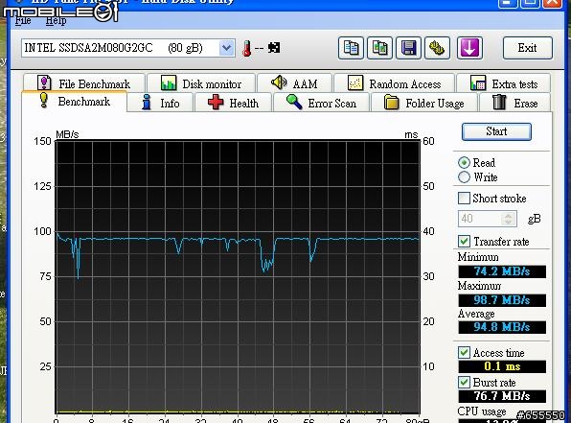Toggle the Transfer rate checkbox
571x423 pixels.
pos(464,241)
